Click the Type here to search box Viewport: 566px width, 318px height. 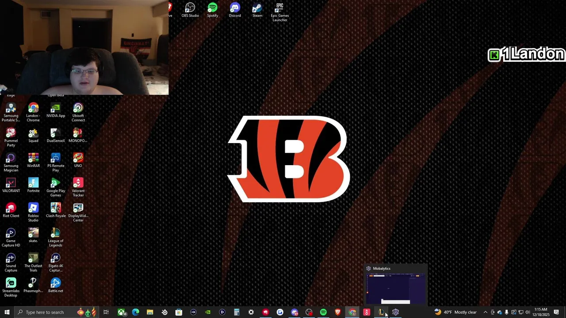[x=57, y=312]
